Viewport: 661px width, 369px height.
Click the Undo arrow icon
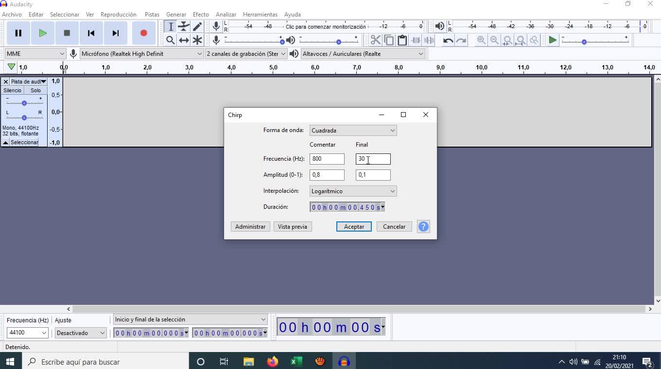(448, 40)
